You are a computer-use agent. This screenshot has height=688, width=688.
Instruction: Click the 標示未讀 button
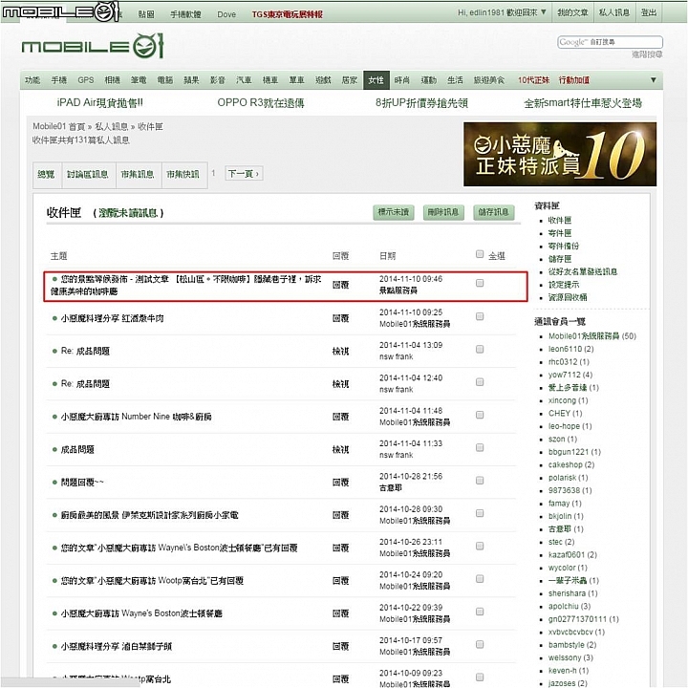[x=394, y=212]
